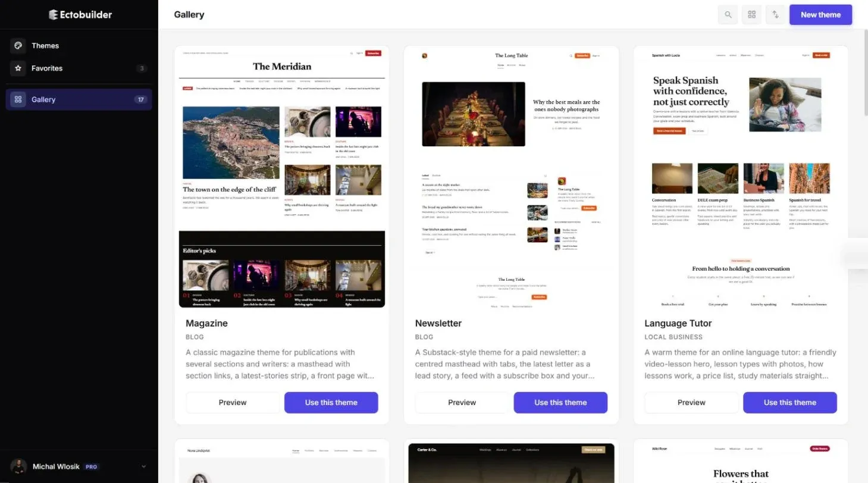Image resolution: width=868 pixels, height=483 pixels.
Task: Click the sort order arrows icon
Action: click(x=776, y=15)
